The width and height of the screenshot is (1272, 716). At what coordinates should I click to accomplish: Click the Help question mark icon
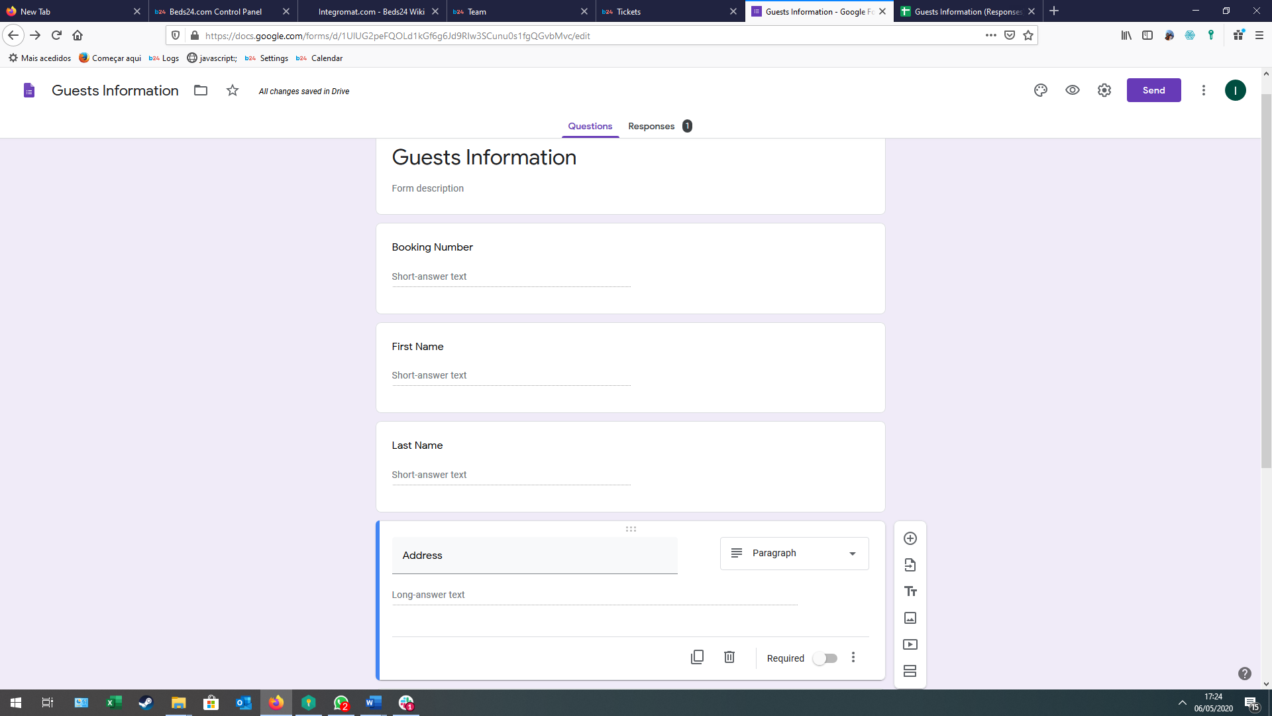point(1245,674)
